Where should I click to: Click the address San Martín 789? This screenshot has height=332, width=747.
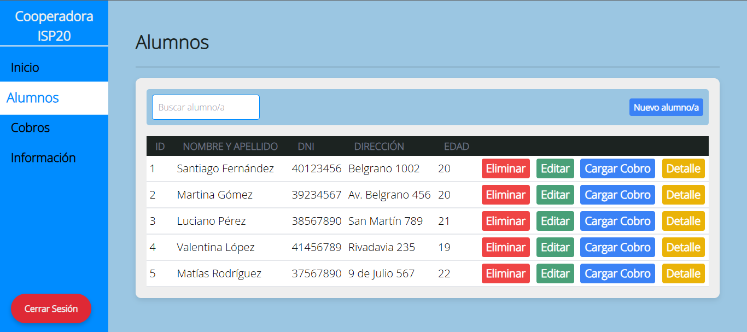[x=386, y=221]
